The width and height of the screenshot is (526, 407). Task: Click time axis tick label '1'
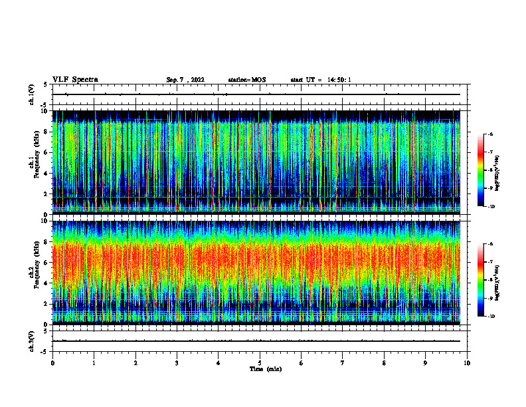[x=94, y=363]
